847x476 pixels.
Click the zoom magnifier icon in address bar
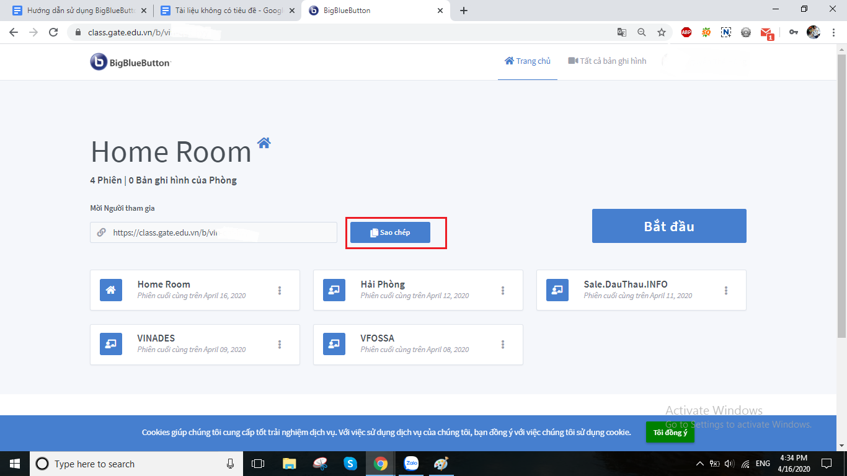click(642, 32)
